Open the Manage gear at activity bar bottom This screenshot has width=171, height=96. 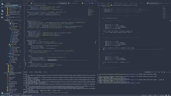pos(2,93)
